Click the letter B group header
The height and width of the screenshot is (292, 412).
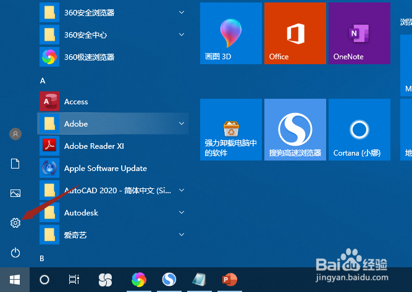[x=42, y=259]
